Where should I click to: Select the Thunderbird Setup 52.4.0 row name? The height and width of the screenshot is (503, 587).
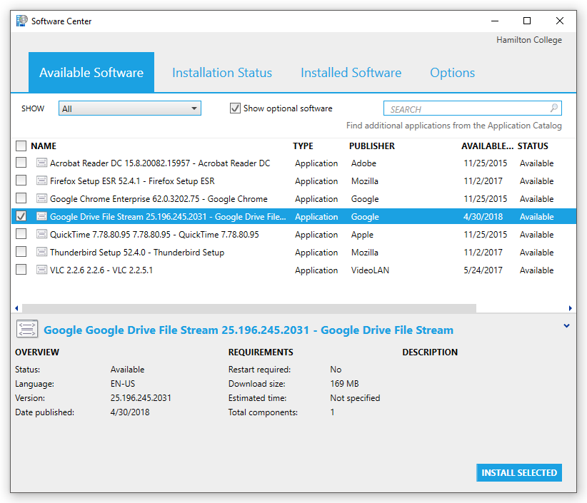[x=137, y=253]
